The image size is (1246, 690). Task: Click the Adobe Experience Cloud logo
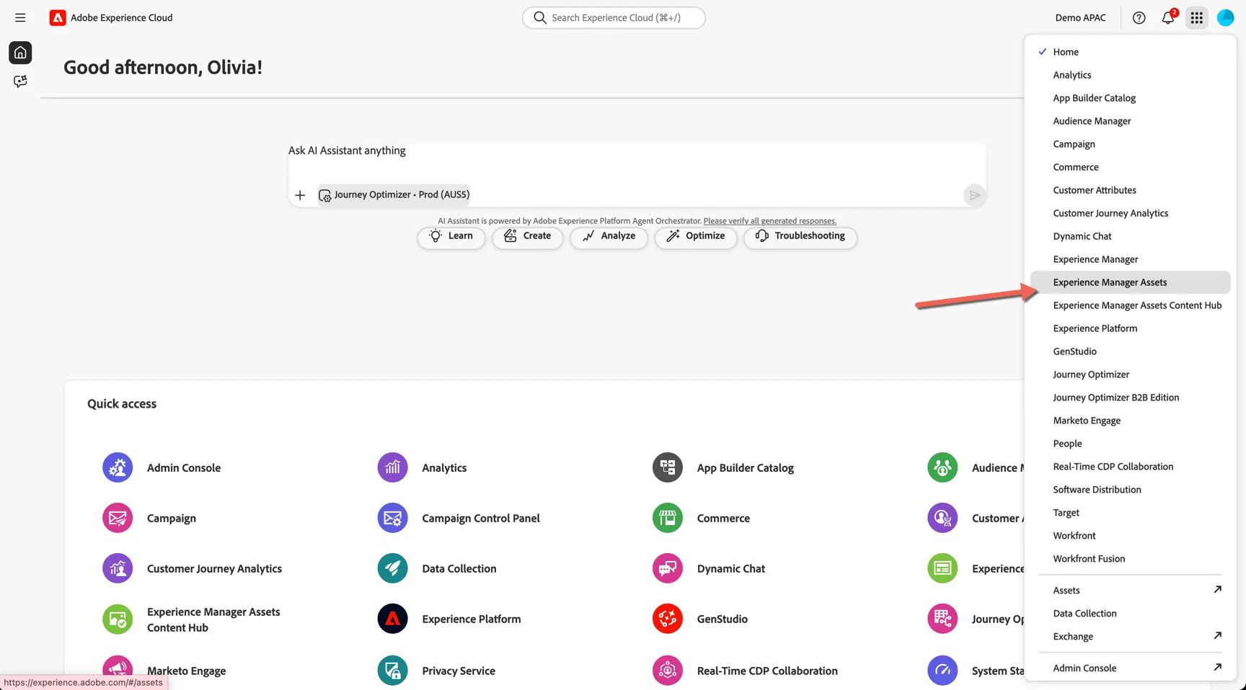coord(58,18)
